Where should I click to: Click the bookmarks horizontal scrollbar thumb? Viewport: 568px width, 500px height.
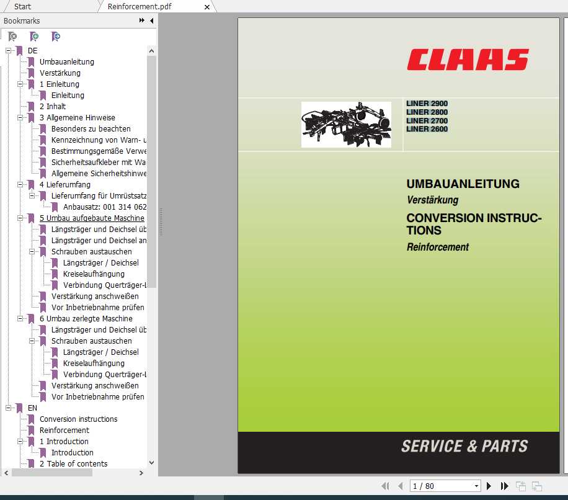point(52,473)
